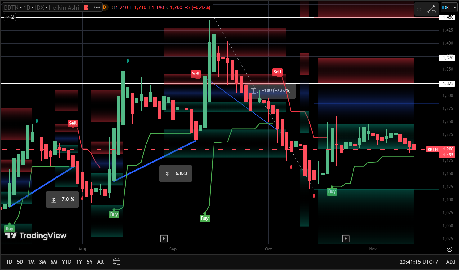Select the trend line drawing tool
Screen dimensions: 459x270
[431, 9]
